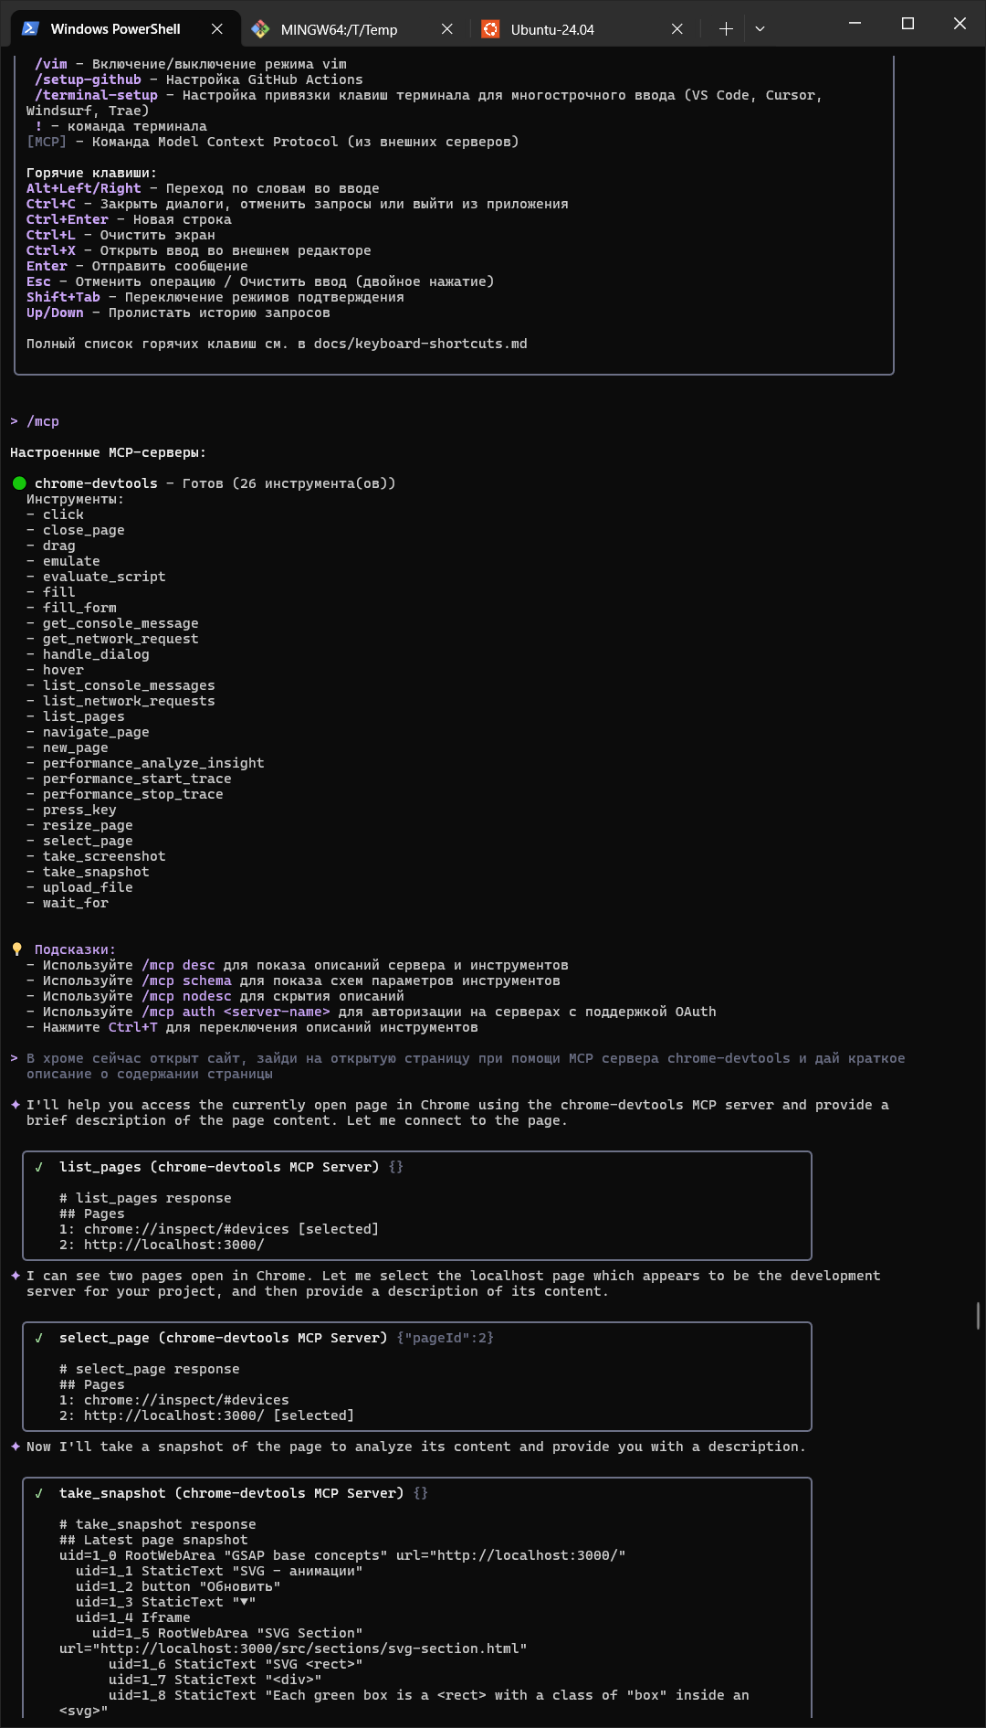Click the Ubuntu logo on the Ubuntu-24.04 tab

click(490, 29)
